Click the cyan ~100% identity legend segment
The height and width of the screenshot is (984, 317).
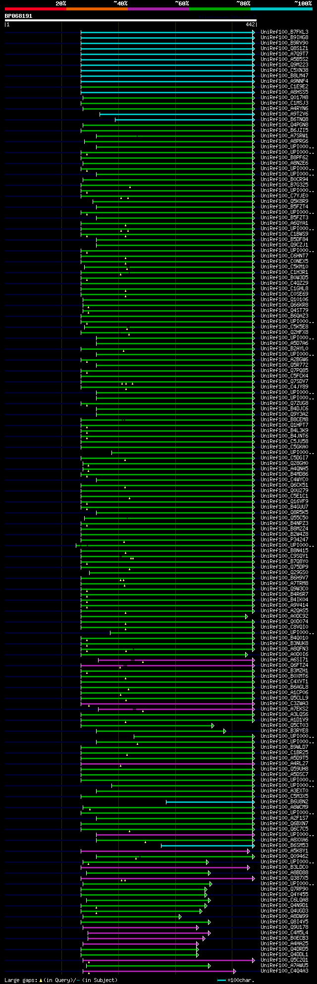click(x=281, y=9)
